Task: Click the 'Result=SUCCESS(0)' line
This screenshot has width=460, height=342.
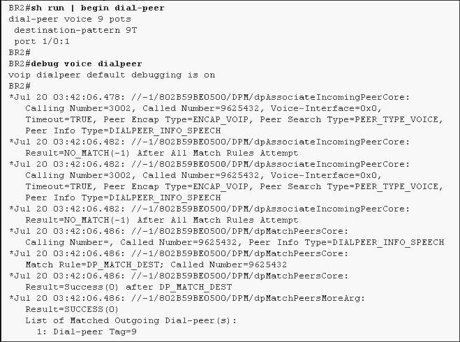Action: 72,309
